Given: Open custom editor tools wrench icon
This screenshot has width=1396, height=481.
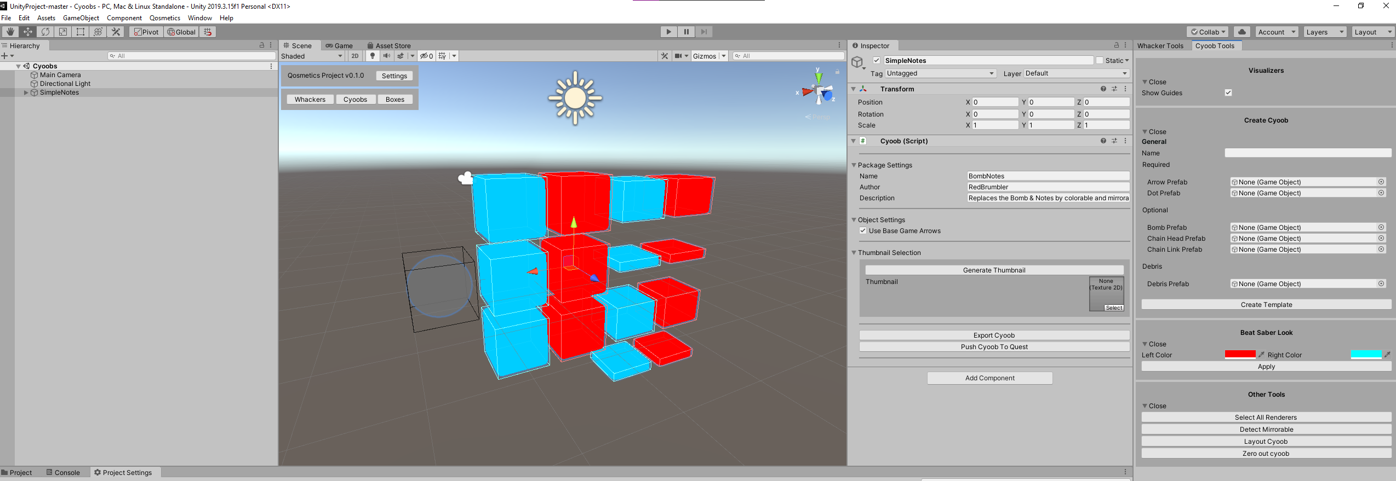Looking at the screenshot, I should [x=116, y=32].
